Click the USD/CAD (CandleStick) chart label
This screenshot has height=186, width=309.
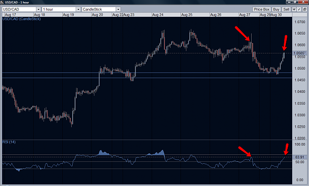pyautogui.click(x=21, y=19)
